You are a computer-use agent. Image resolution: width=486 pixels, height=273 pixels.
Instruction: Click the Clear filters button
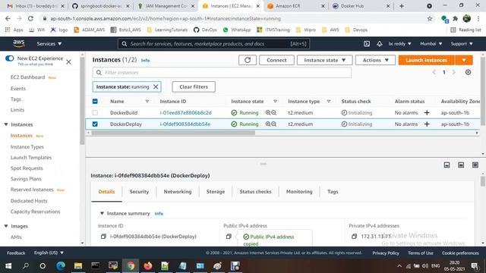(x=194, y=87)
